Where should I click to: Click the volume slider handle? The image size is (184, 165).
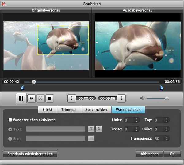pos(167,98)
